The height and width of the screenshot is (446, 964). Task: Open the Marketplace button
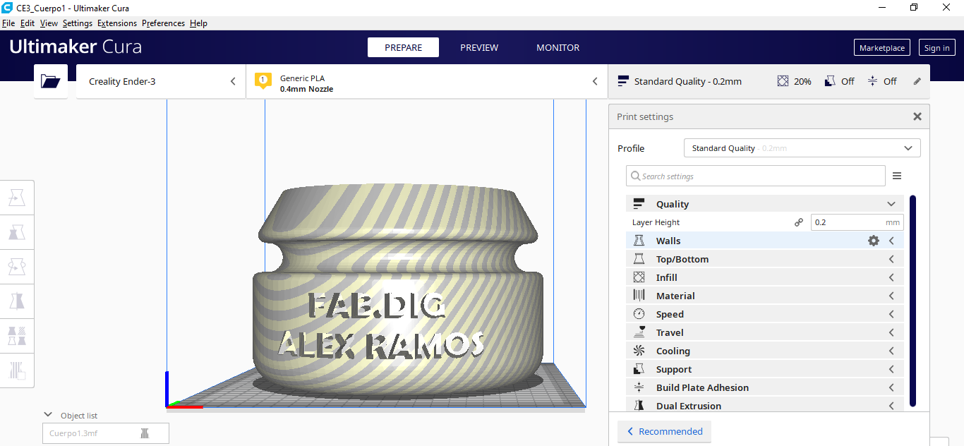(x=882, y=47)
